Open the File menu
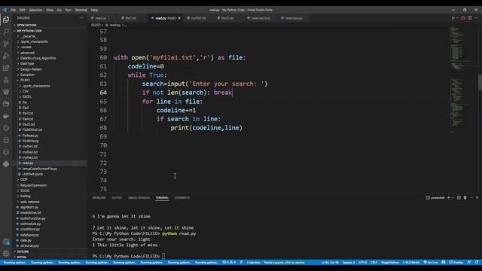 [13, 10]
